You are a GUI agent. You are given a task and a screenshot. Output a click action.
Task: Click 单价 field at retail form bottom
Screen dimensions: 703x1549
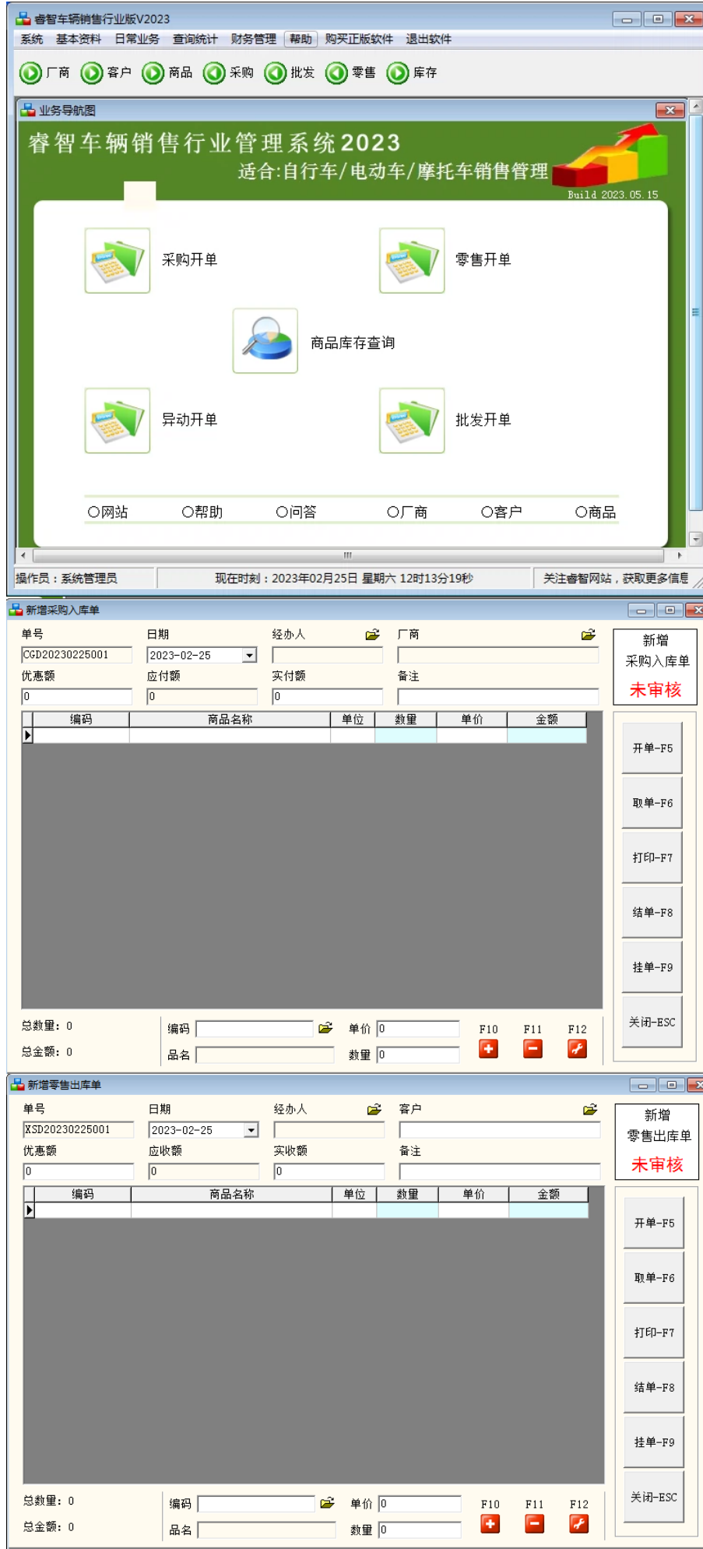click(x=420, y=1504)
